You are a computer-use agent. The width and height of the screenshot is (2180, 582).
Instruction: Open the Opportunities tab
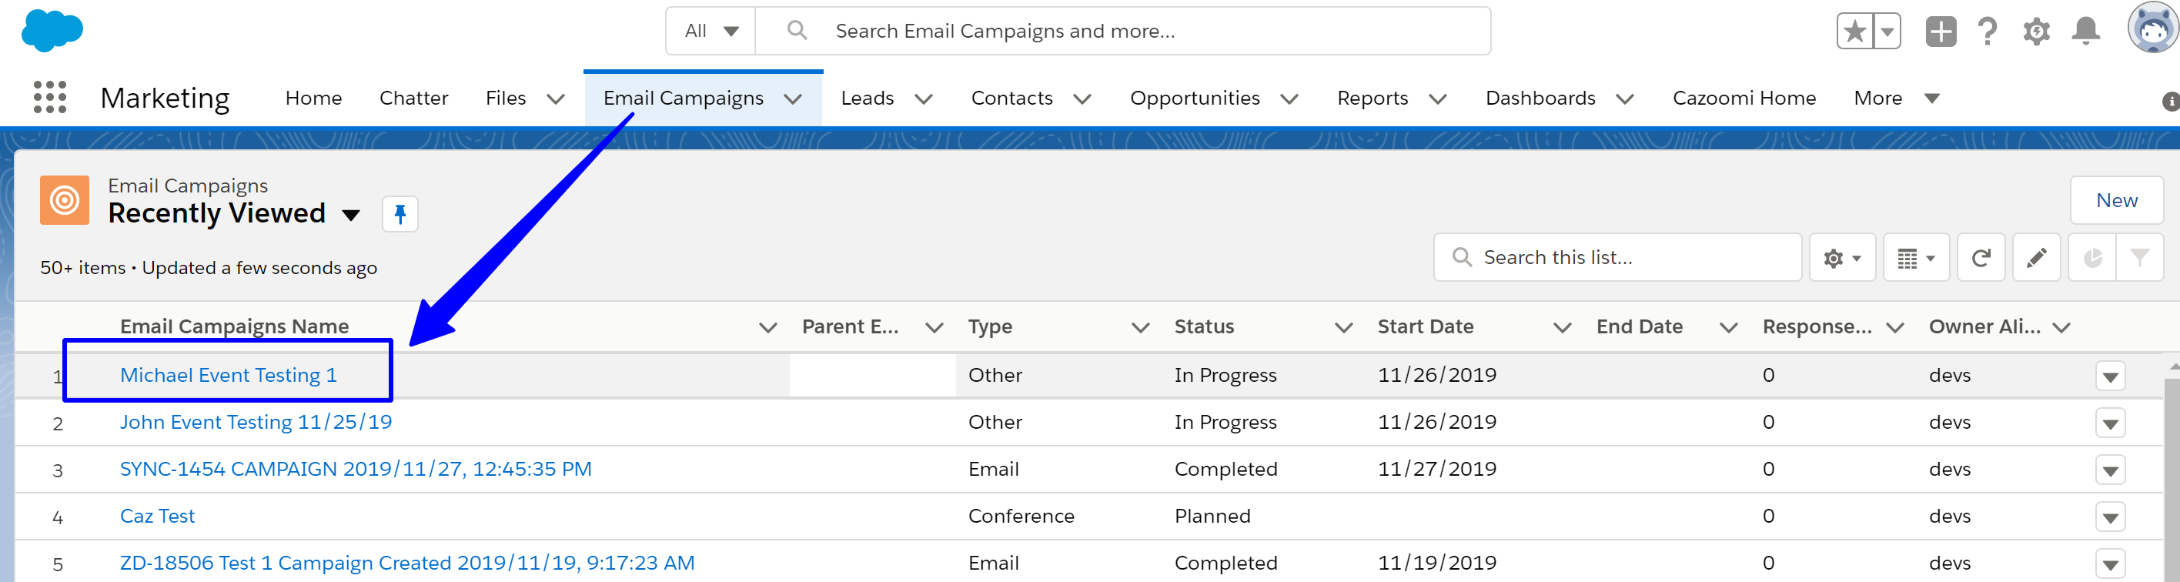[1195, 98]
